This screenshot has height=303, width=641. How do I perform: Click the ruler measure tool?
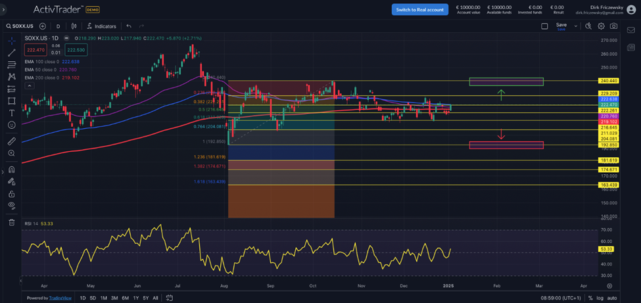[12, 141]
